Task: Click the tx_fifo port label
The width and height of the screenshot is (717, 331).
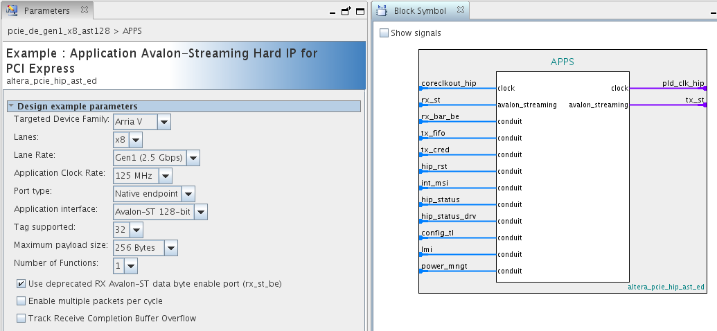Action: click(x=433, y=133)
